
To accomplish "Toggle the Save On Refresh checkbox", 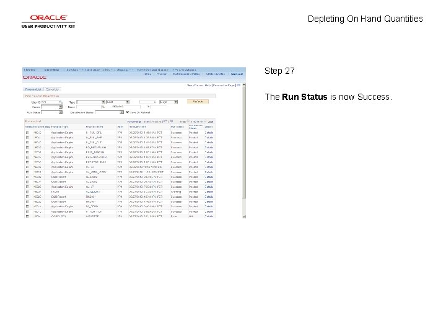I will (128, 112).
